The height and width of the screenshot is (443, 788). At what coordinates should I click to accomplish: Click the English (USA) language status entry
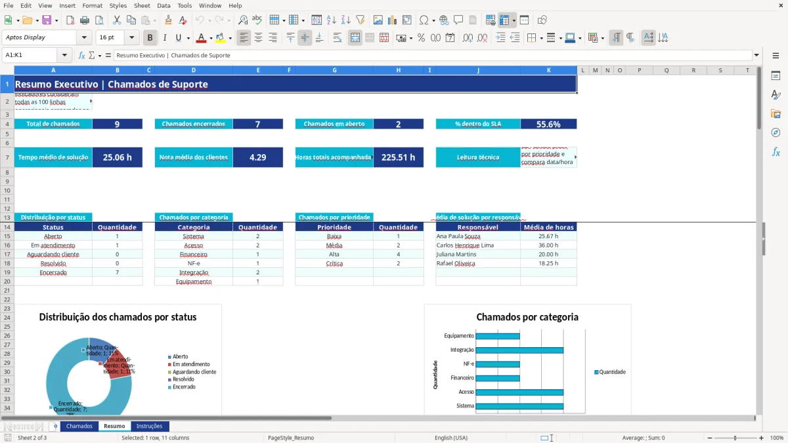pyautogui.click(x=451, y=438)
